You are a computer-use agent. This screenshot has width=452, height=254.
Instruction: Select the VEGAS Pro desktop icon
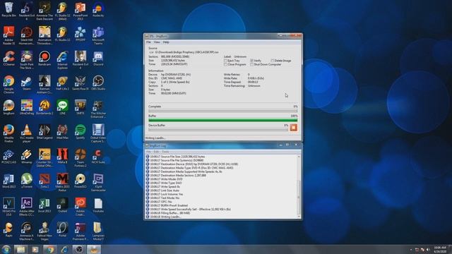[x=8, y=207]
